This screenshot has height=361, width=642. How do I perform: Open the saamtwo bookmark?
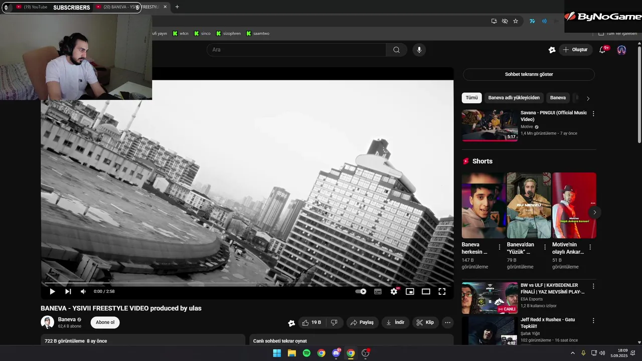pos(258,34)
